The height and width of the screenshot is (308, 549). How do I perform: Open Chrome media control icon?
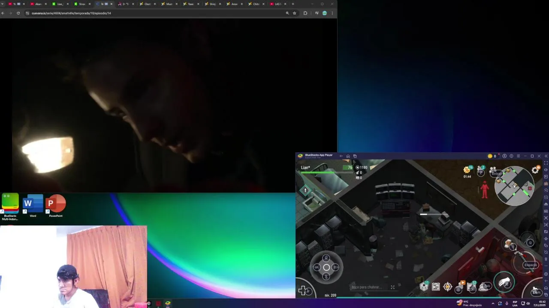click(317, 13)
